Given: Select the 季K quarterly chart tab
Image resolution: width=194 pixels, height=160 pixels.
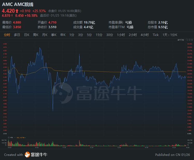Looking at the screenshot, I should click(54, 35).
